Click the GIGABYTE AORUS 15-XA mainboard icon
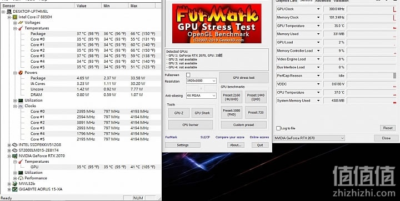The height and width of the screenshot is (201, 400). point(15,189)
